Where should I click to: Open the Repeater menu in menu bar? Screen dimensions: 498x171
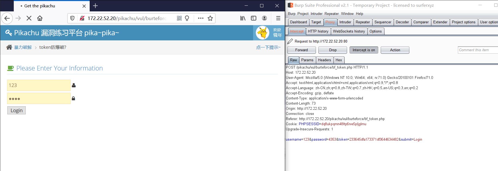click(332, 14)
